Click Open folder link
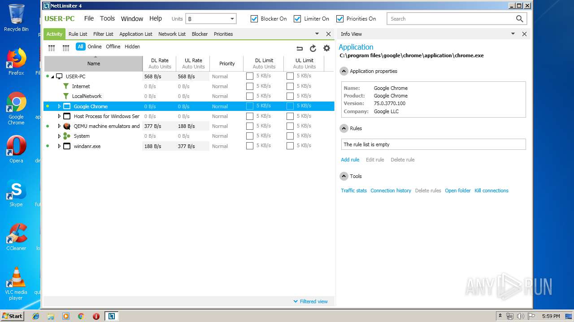The height and width of the screenshot is (322, 574). pyautogui.click(x=458, y=191)
